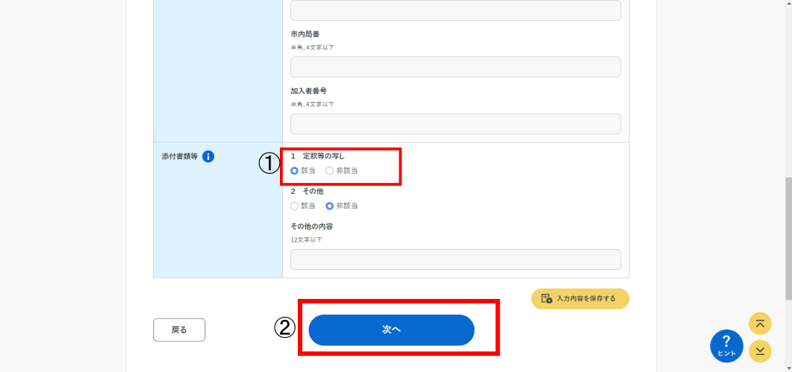Click the 2 その他 heading text
792x372 pixels.
(307, 192)
